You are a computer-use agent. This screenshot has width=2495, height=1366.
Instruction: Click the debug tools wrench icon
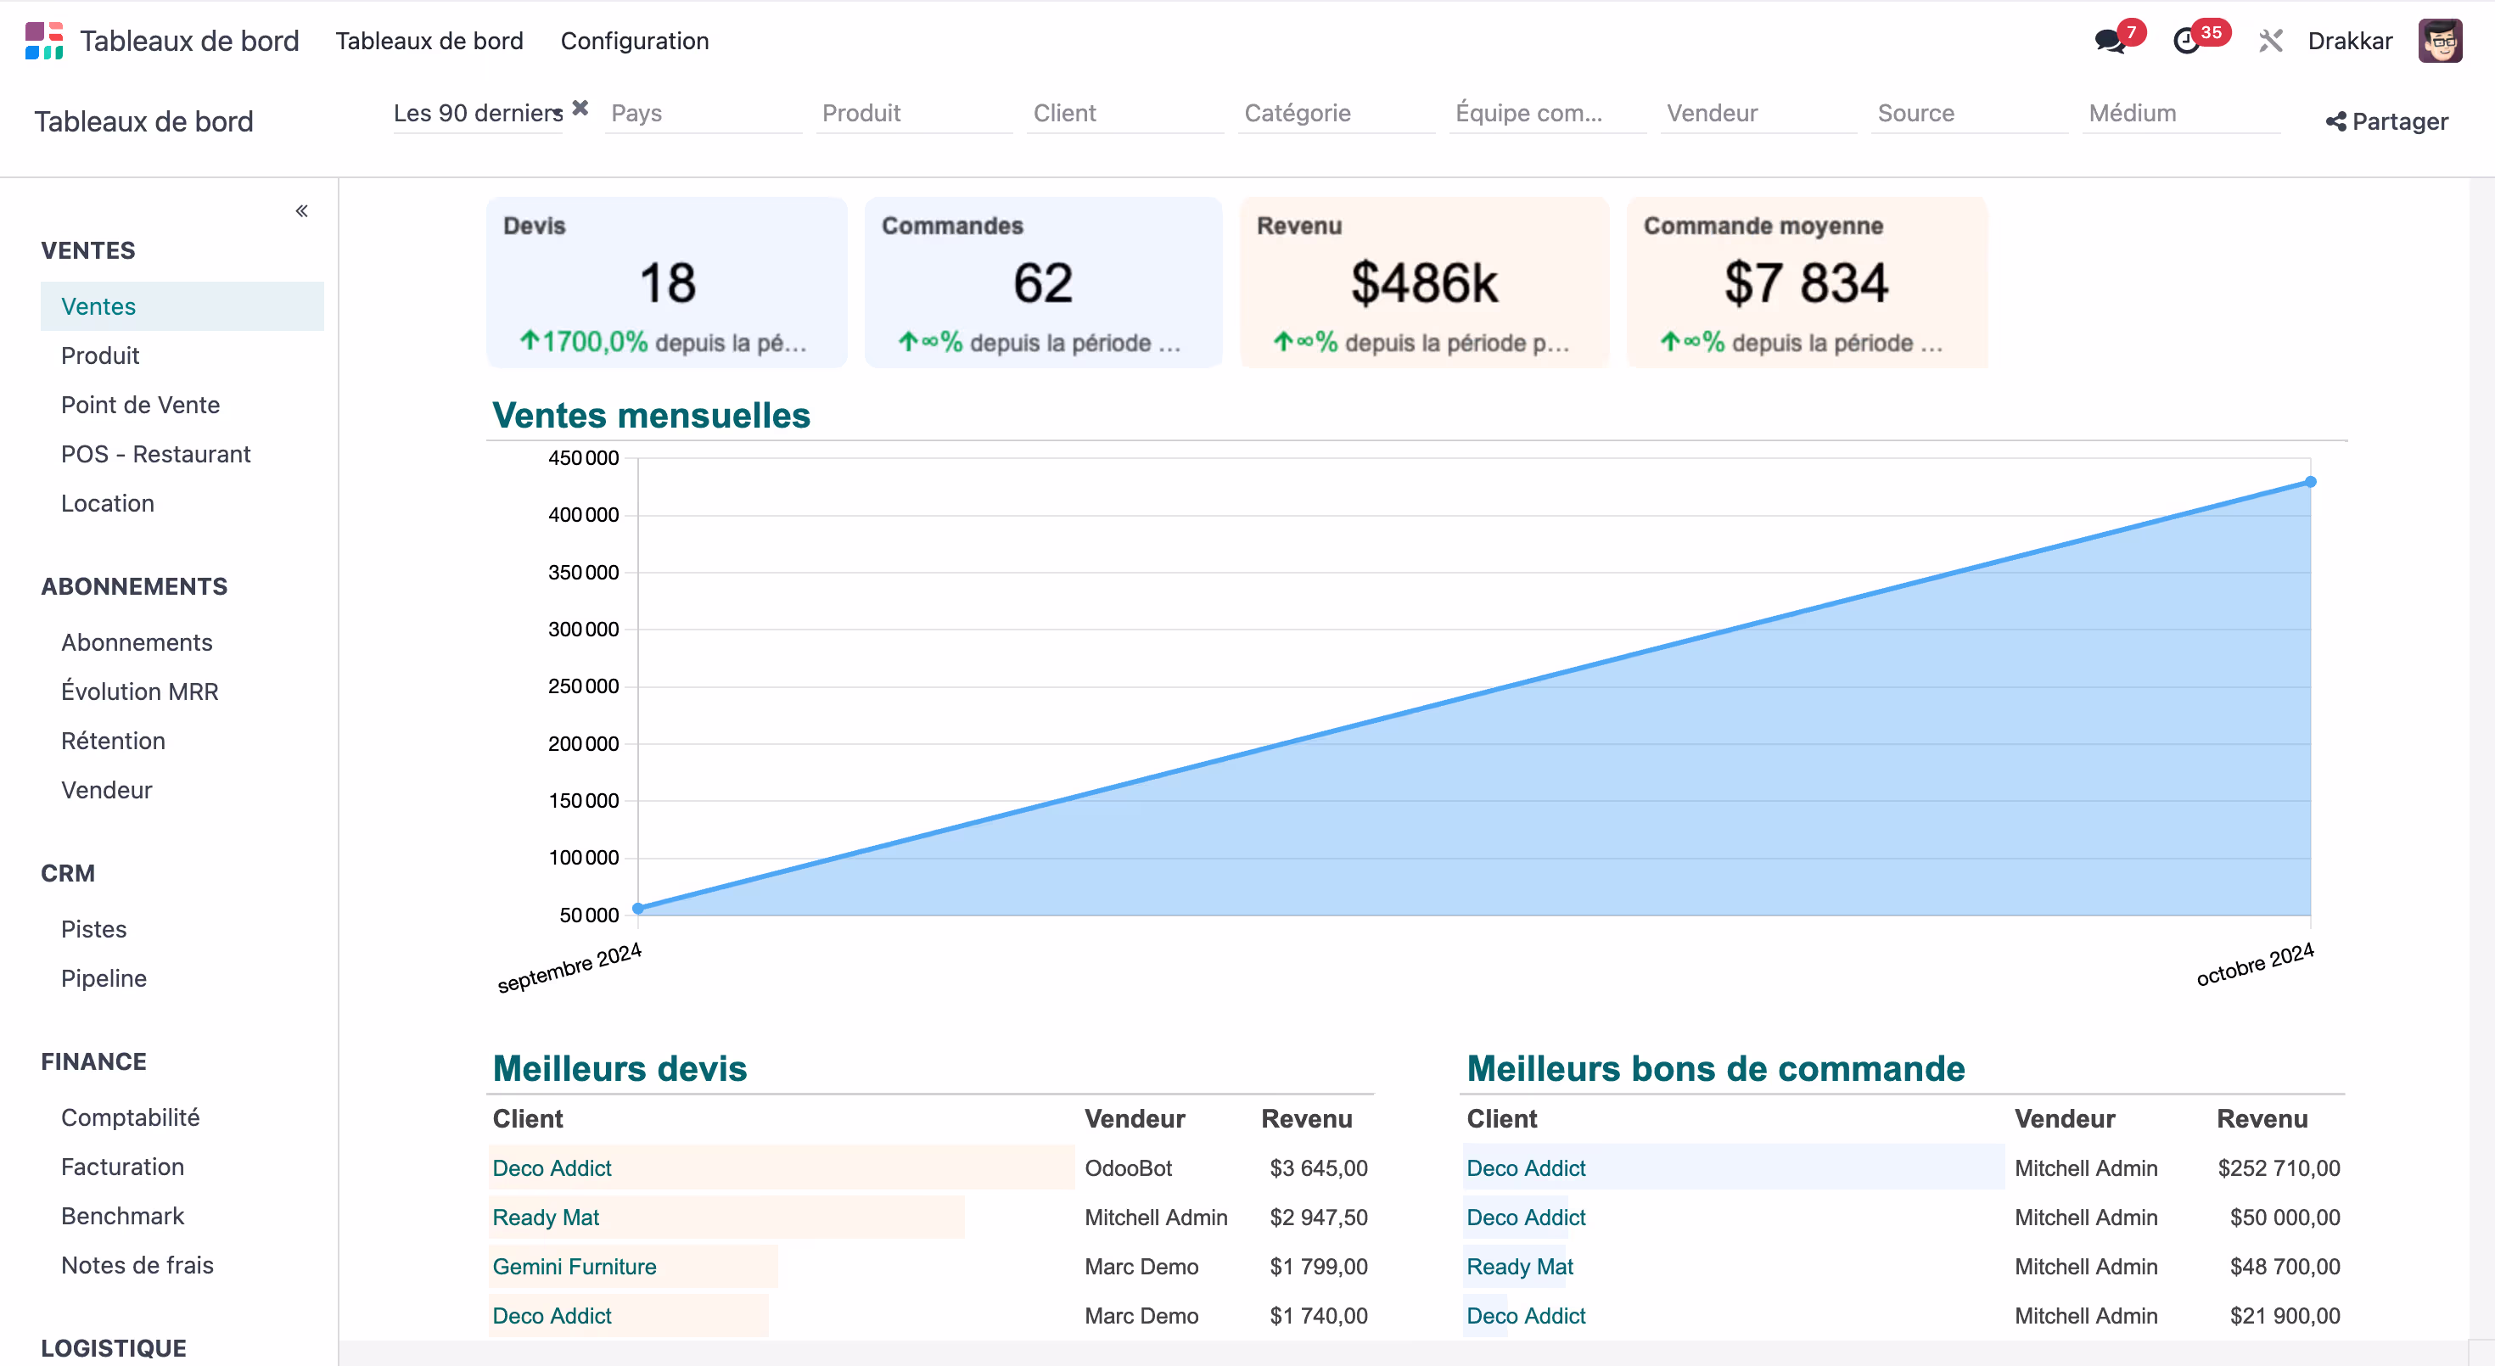click(x=2270, y=41)
